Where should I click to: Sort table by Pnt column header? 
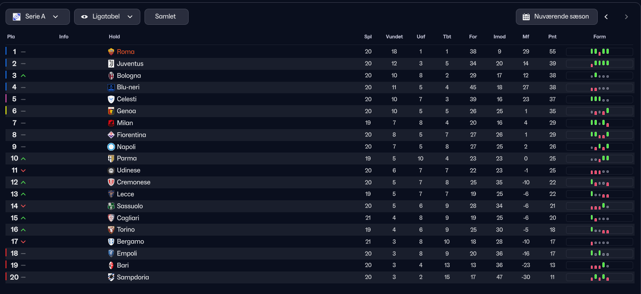(552, 37)
